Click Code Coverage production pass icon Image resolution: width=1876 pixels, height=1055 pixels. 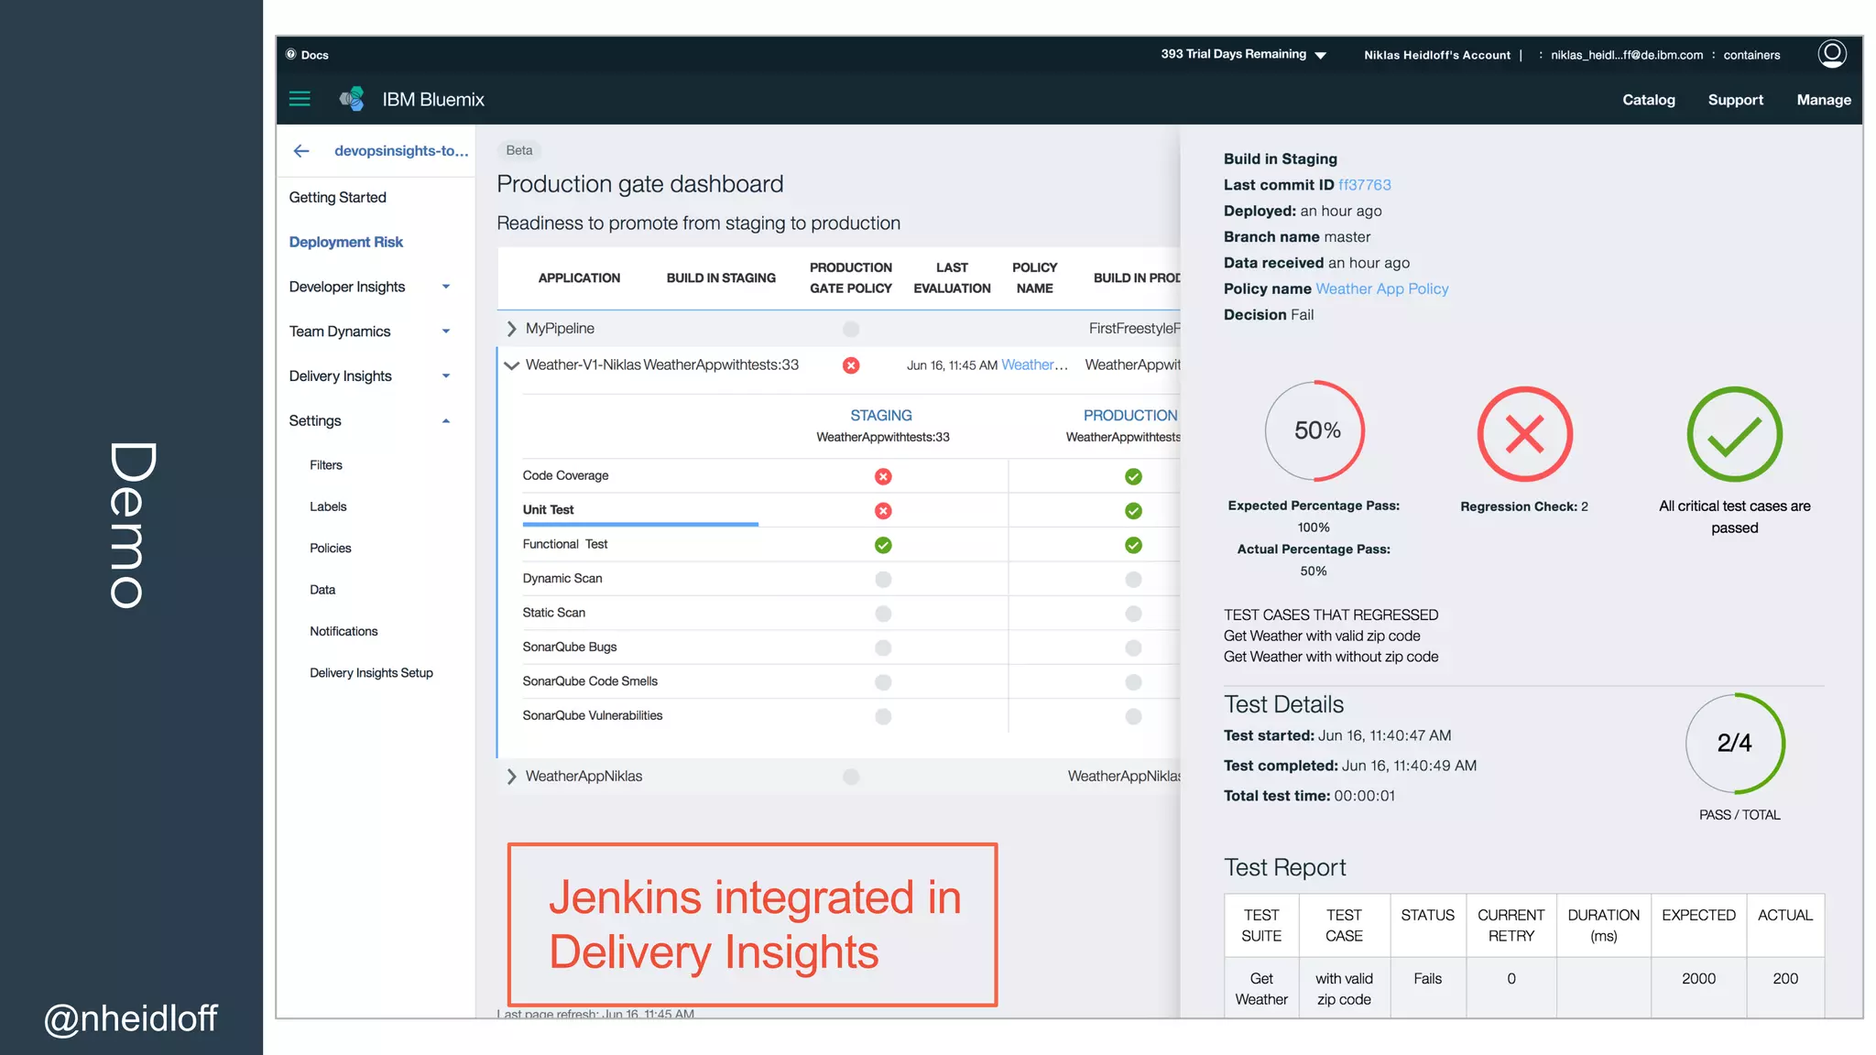1133,476
